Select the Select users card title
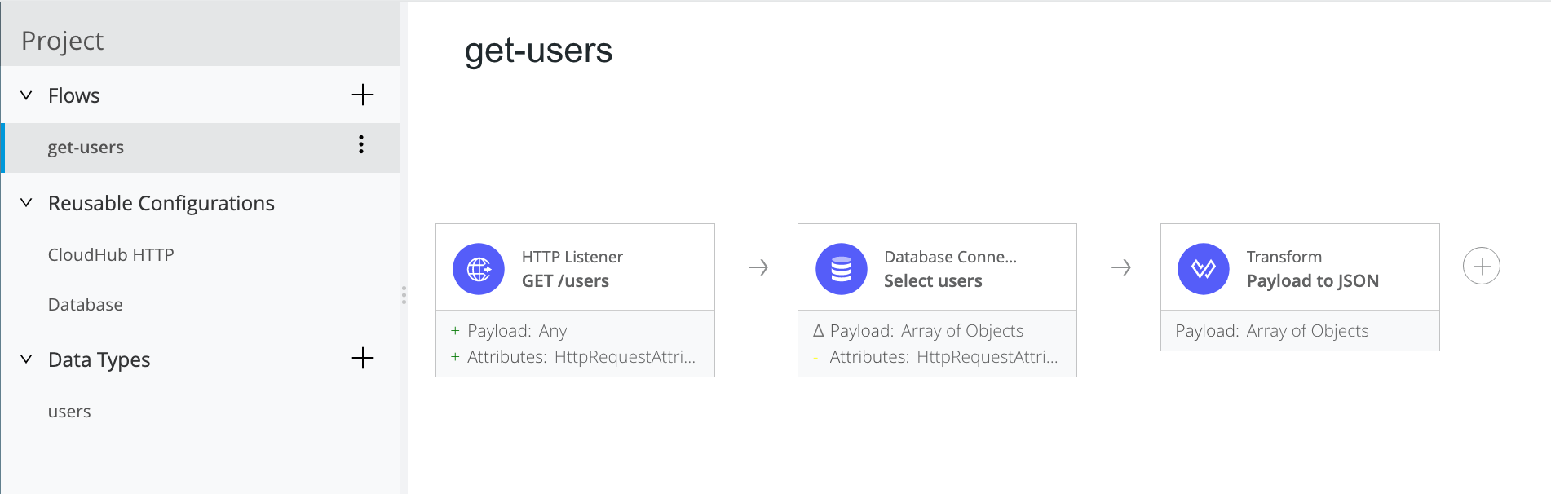 click(933, 281)
